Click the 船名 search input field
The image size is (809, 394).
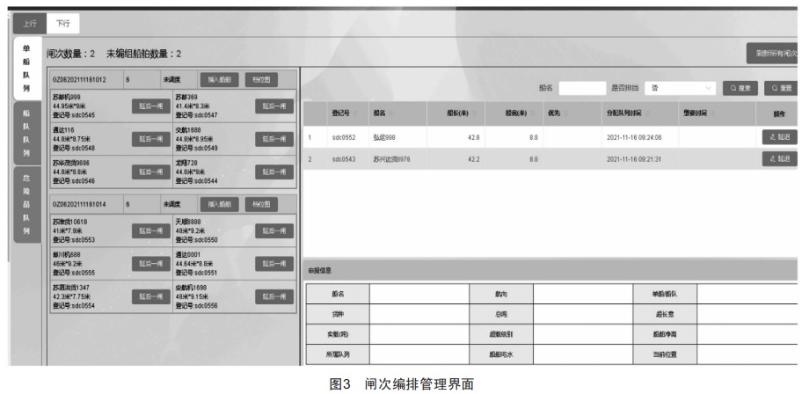coord(581,88)
